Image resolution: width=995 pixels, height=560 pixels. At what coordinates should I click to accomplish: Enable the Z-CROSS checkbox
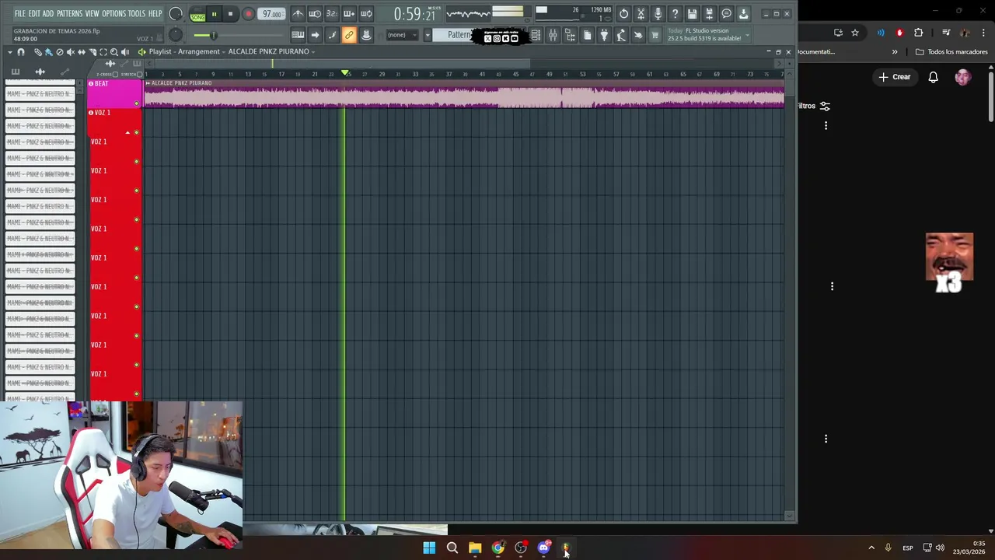tap(115, 75)
